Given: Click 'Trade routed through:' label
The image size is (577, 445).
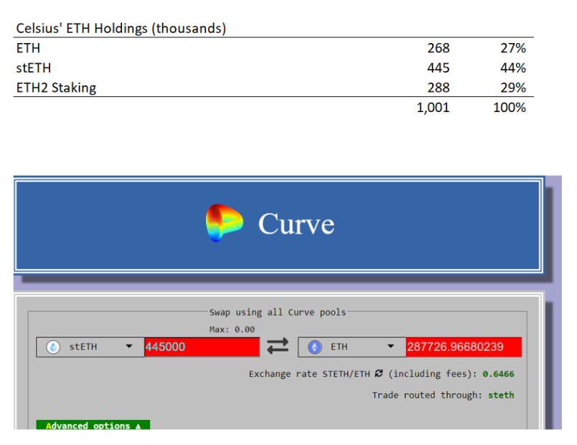Looking at the screenshot, I should [x=426, y=395].
